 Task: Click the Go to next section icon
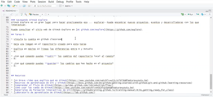(x=197, y=15)
